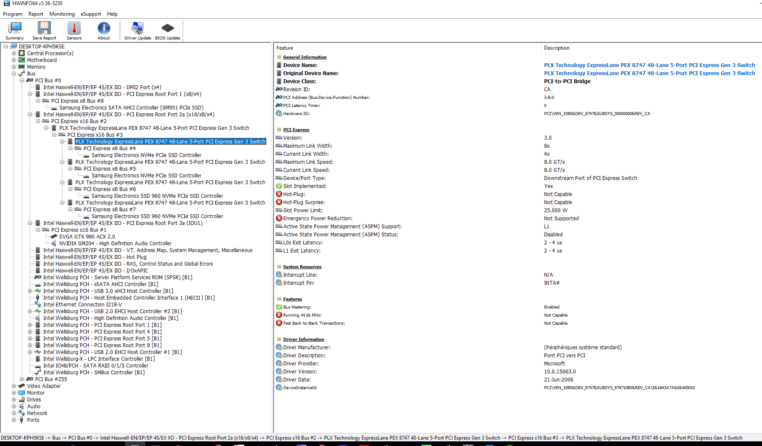The height and width of the screenshot is (446, 762).
Task: Expand the Central Processor(s) node
Action: tap(14, 53)
